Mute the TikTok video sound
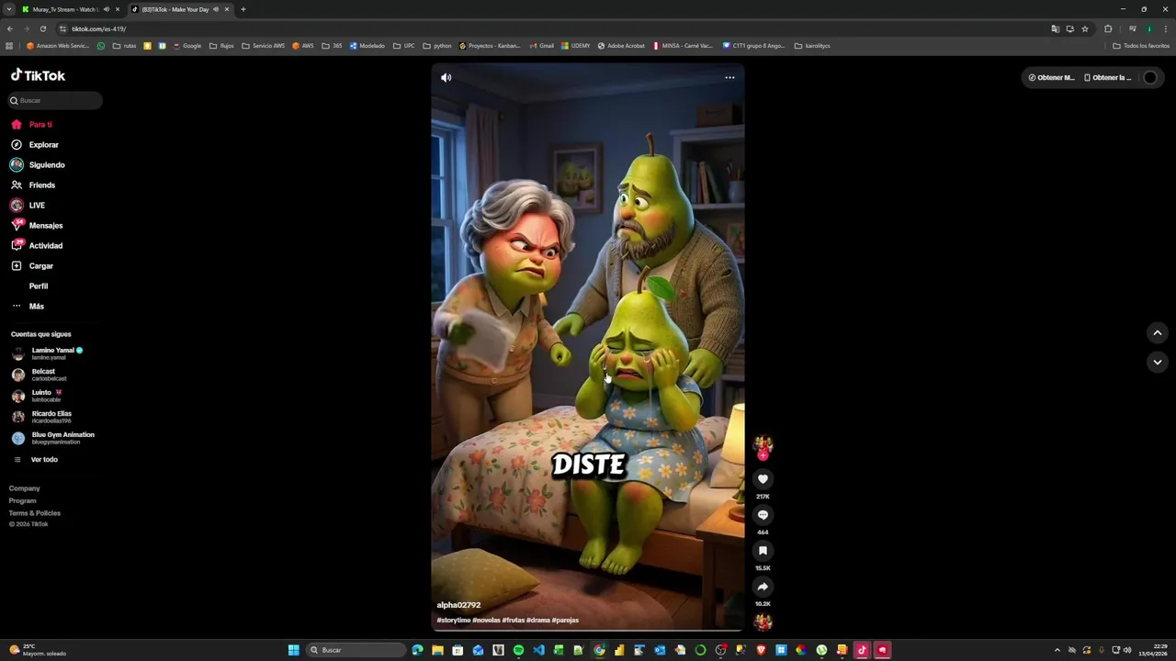 click(446, 78)
